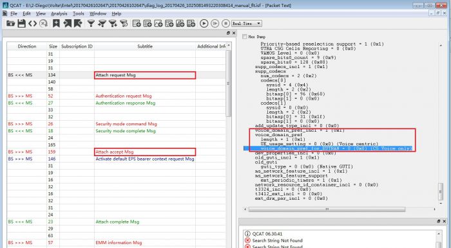Click the Subscription ID column header

pyautogui.click(x=77, y=46)
